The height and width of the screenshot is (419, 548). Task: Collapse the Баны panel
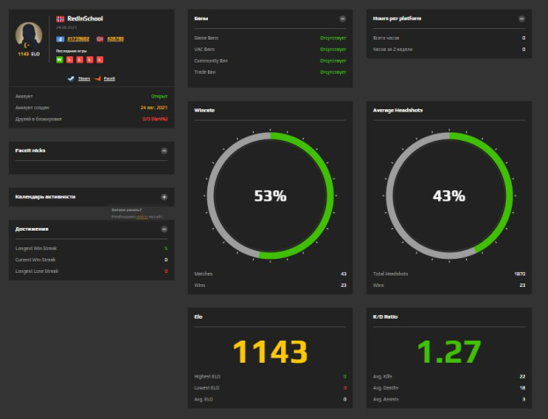[342, 18]
